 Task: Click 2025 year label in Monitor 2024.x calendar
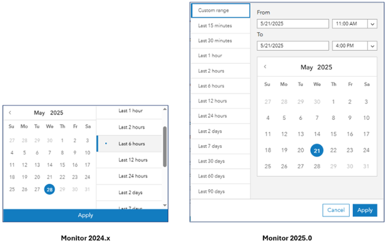[56, 113]
